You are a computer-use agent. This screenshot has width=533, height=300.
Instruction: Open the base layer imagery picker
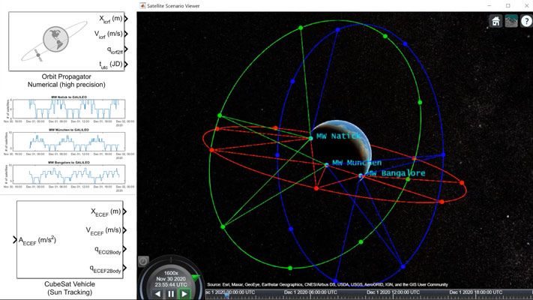tap(511, 22)
